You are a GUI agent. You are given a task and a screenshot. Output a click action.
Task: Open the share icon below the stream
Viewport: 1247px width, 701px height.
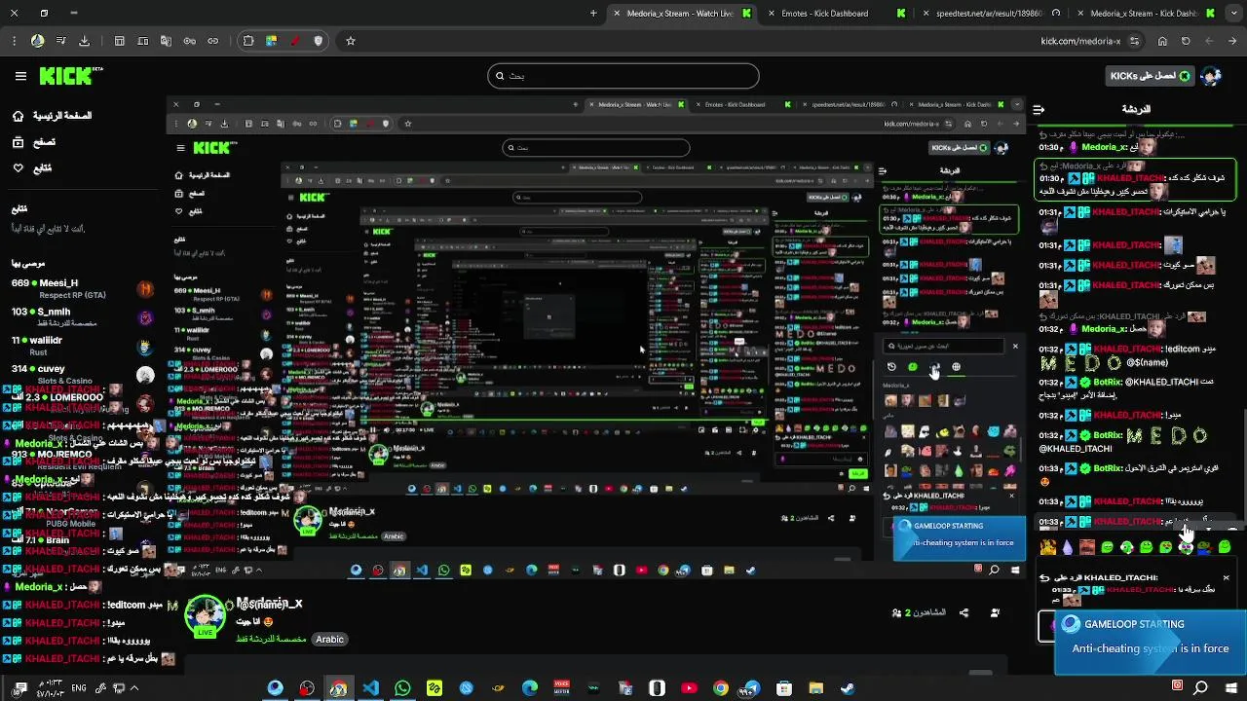964,612
